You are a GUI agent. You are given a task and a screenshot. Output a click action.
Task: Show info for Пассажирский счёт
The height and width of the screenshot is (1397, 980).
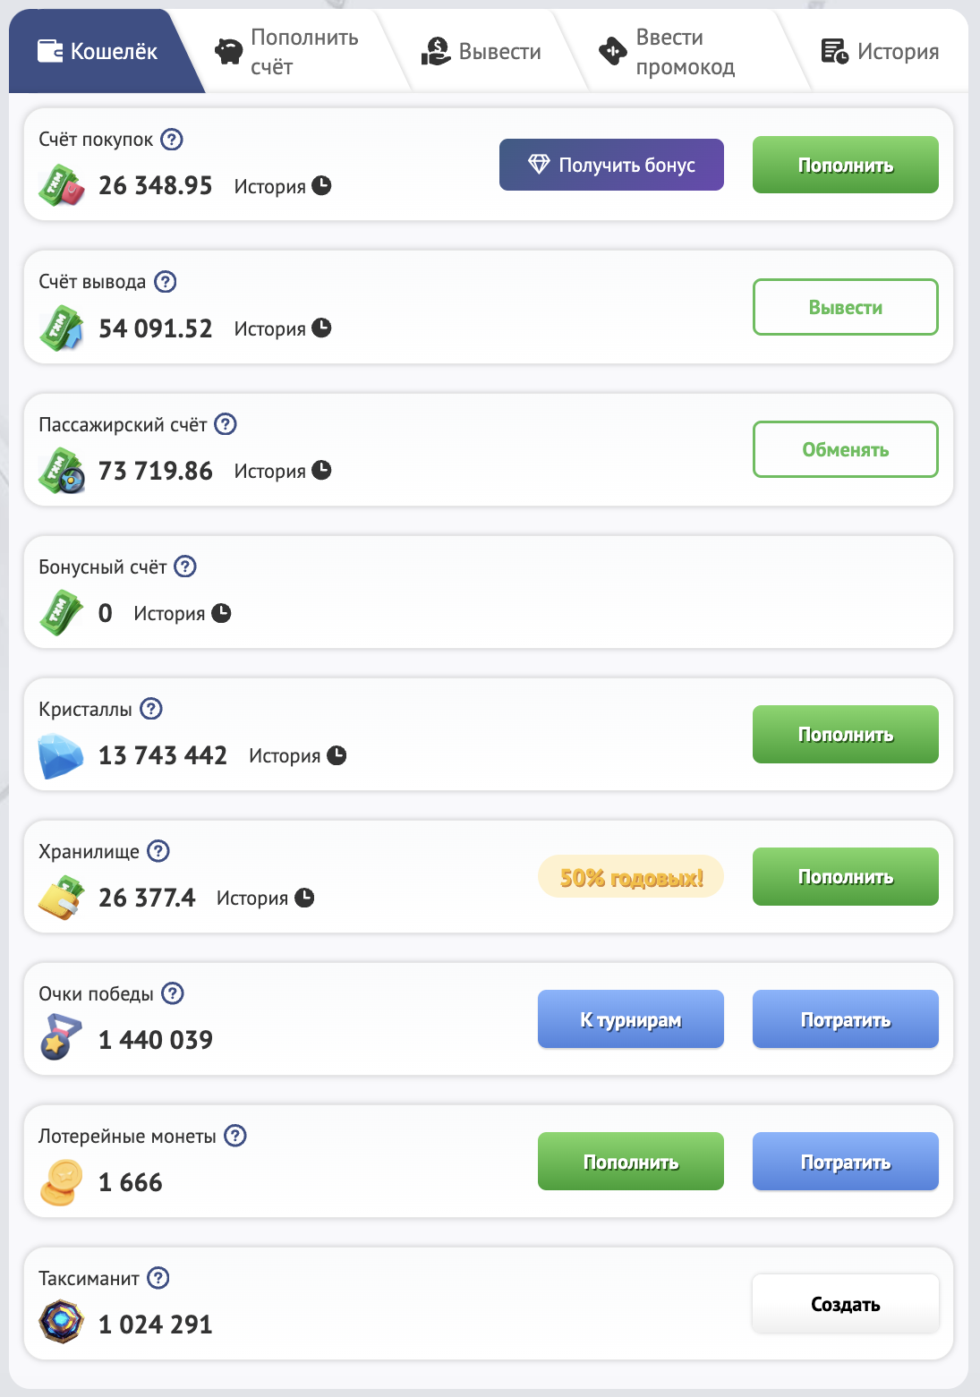226,424
